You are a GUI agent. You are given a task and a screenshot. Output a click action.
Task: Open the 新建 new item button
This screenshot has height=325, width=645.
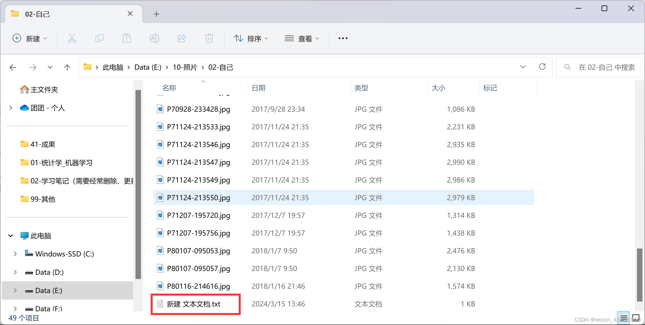tap(30, 38)
